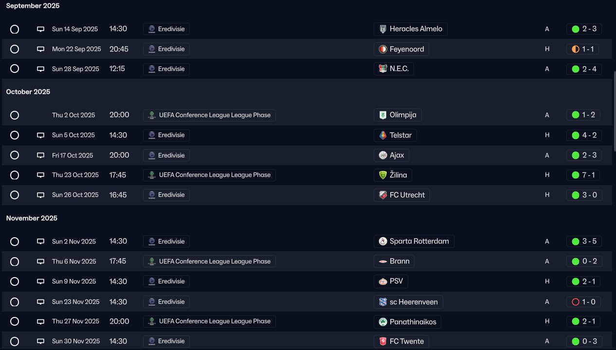Image resolution: width=616 pixels, height=350 pixels.
Task: Open the 7 - 1 result against Žilina
Action: [584, 175]
